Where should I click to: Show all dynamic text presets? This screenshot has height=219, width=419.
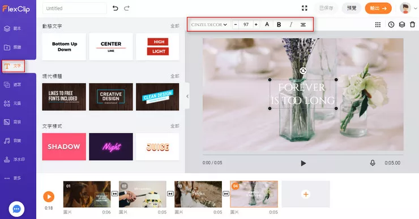click(x=175, y=26)
